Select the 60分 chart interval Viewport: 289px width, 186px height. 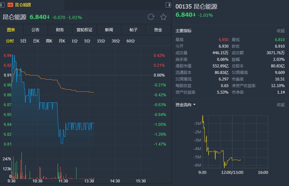pos(131,41)
